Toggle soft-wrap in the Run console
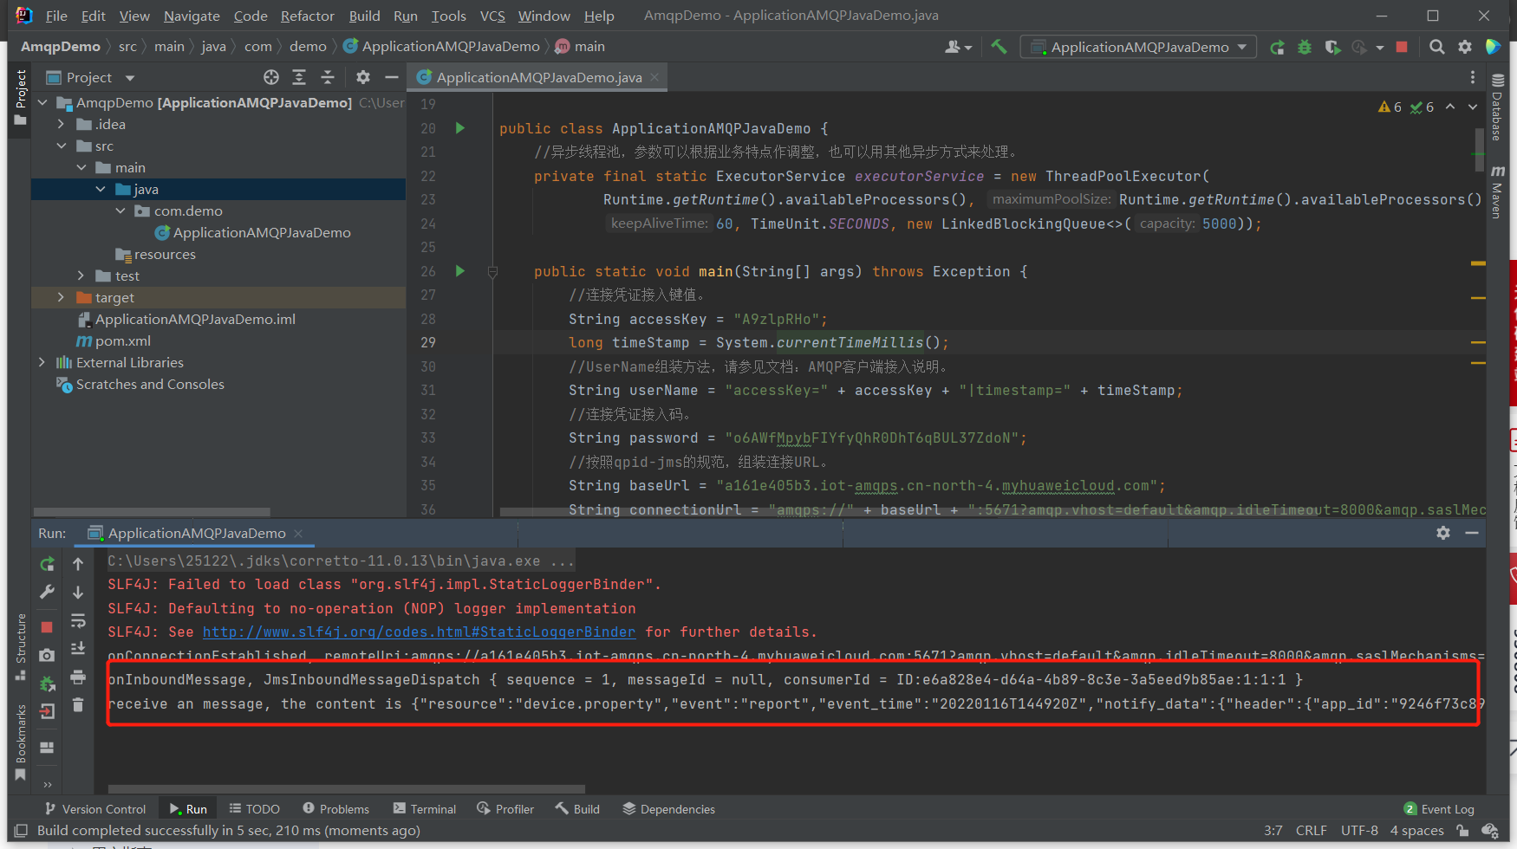 coord(78,620)
